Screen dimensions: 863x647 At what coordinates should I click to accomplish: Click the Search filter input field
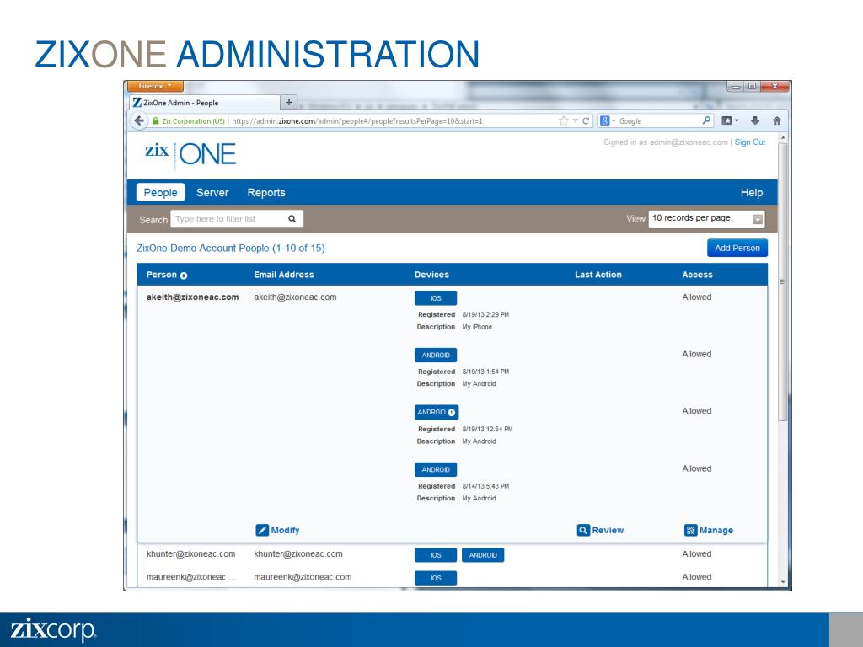point(237,219)
